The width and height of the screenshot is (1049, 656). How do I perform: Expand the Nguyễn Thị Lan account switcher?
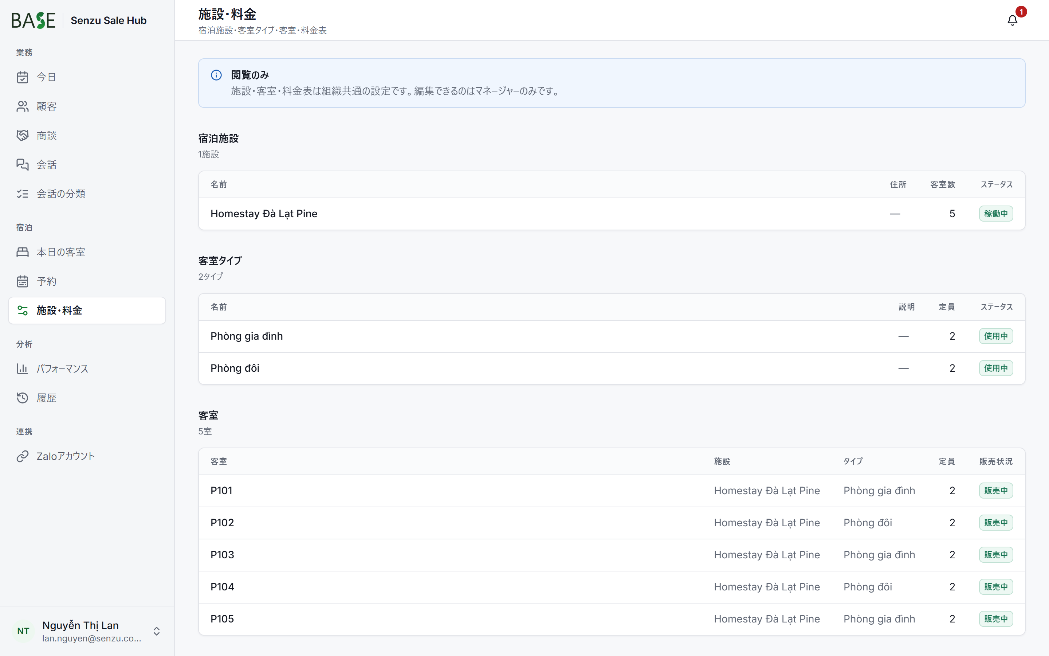tap(157, 631)
